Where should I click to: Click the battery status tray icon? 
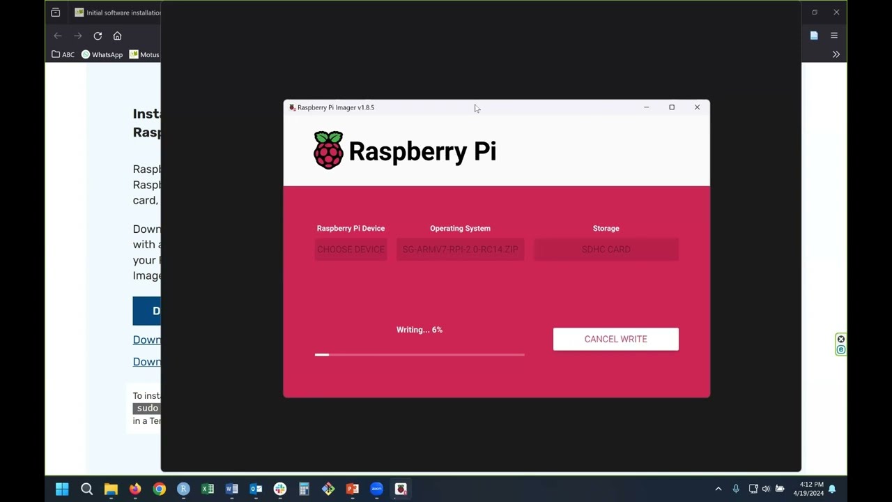pyautogui.click(x=780, y=489)
